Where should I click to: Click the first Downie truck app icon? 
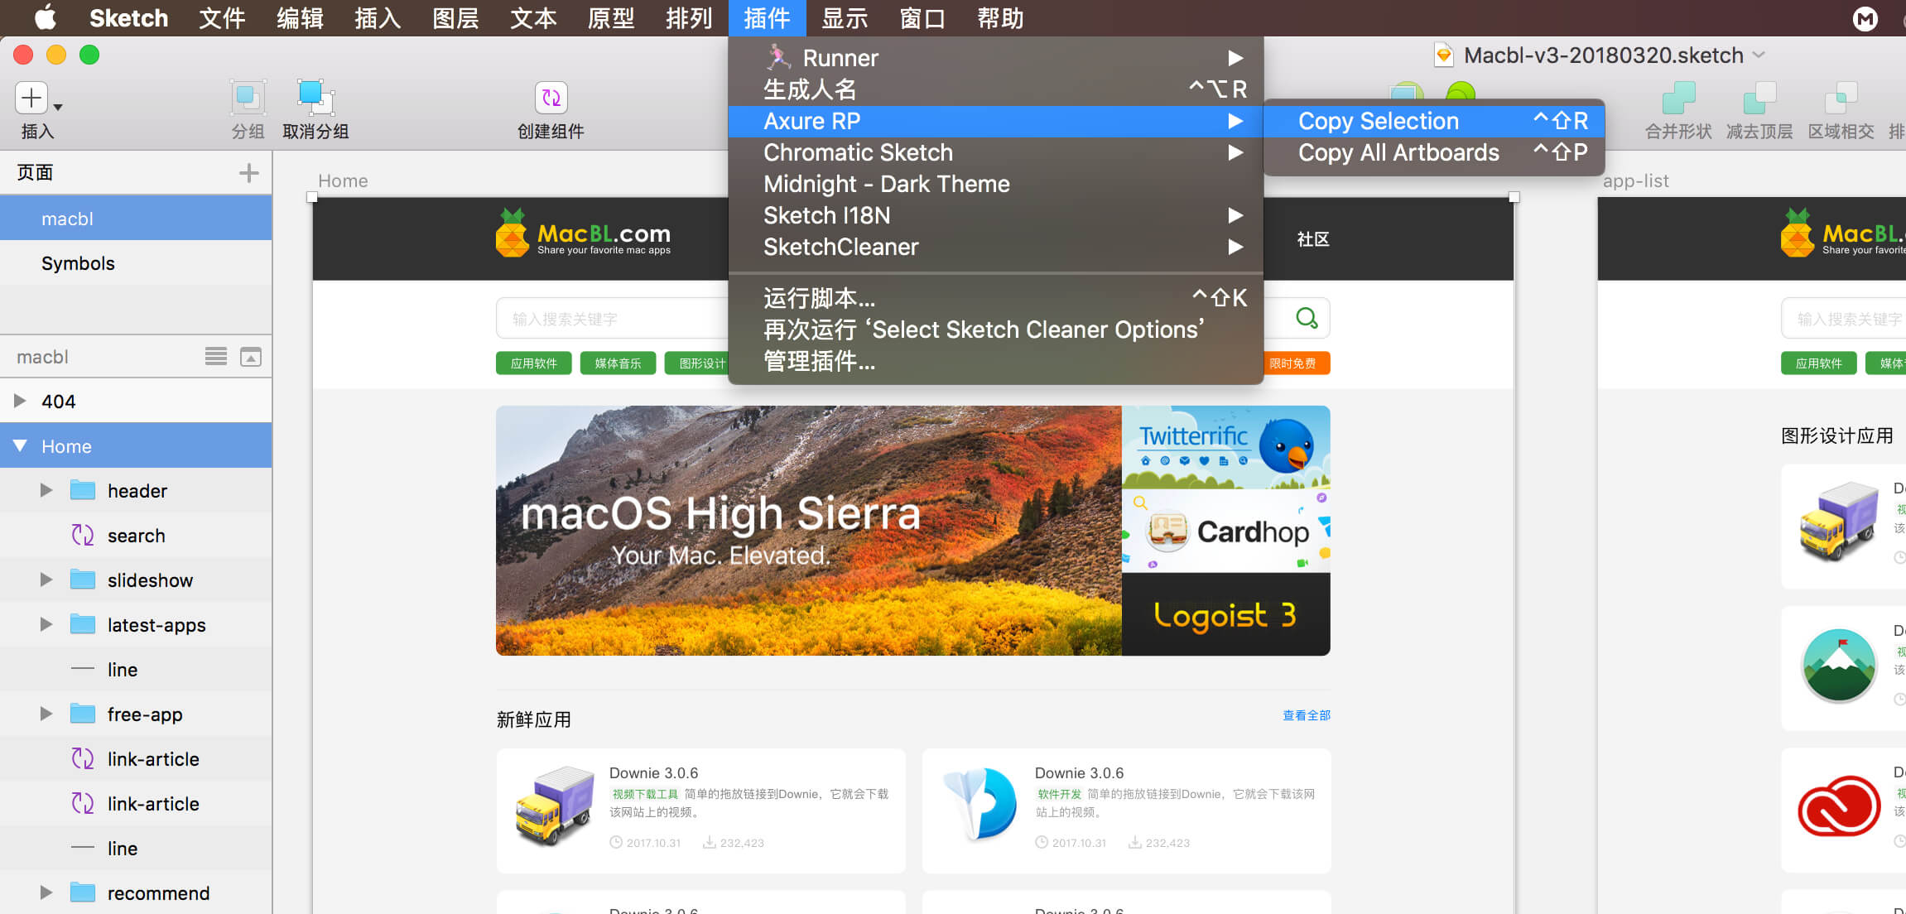tap(555, 806)
